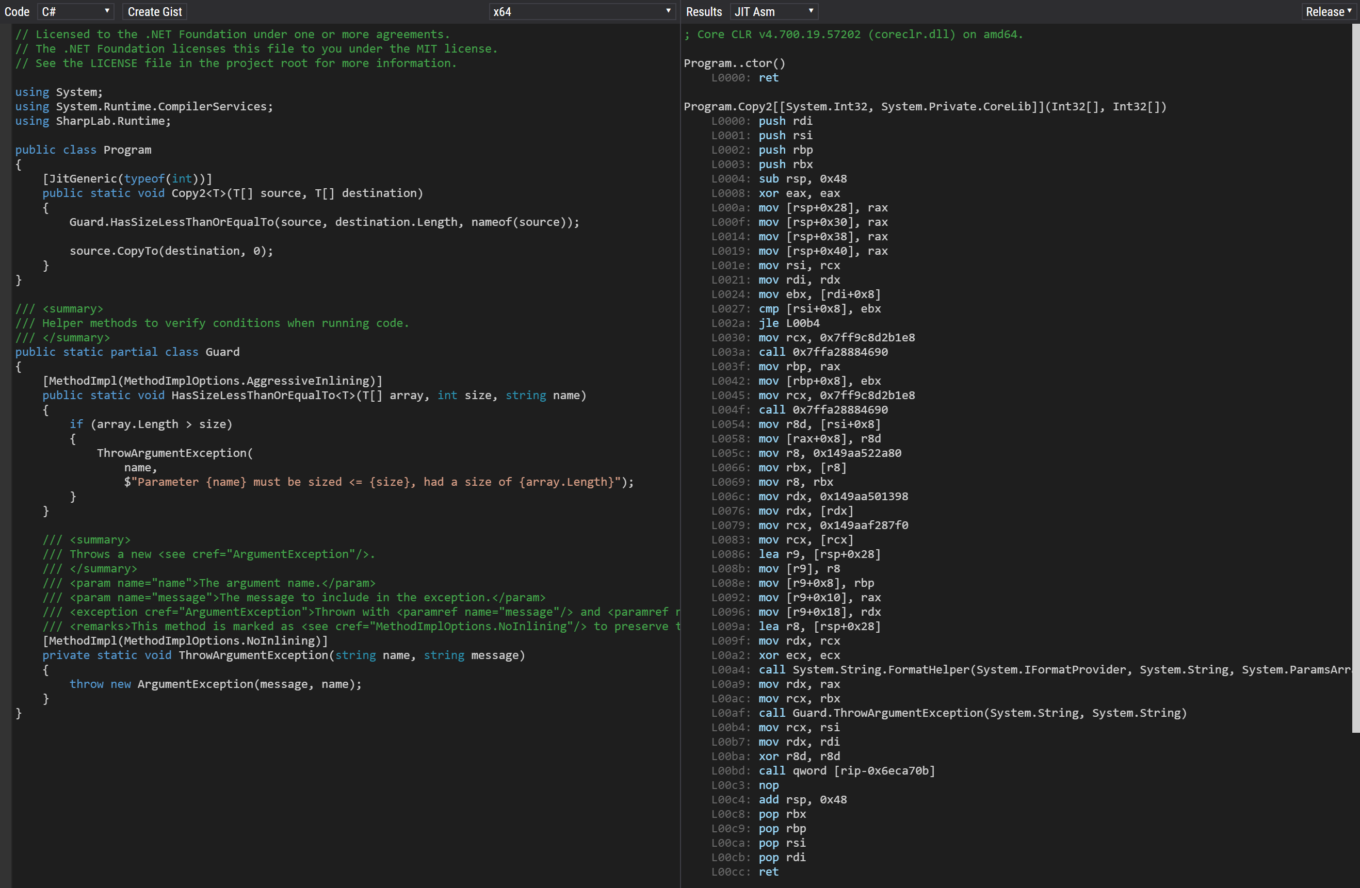This screenshot has height=888, width=1360.
Task: Open the C# language dropdown
Action: 75,11
